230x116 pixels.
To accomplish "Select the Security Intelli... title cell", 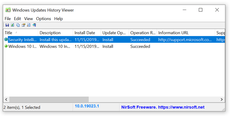I will (22, 40).
